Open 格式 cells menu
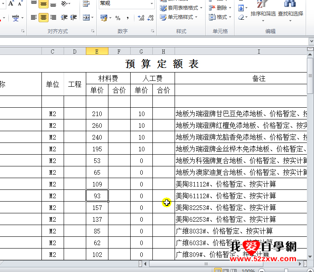The image size is (314, 272). coord(220,17)
